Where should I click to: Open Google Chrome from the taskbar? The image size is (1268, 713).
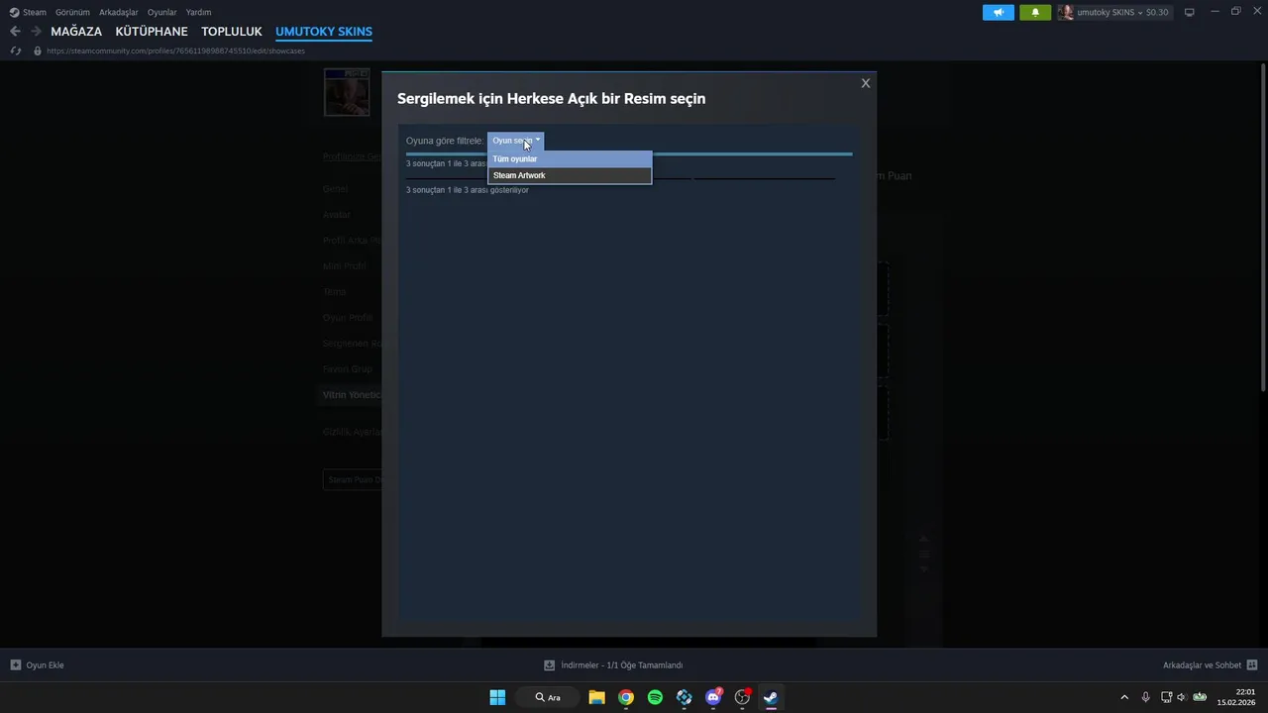click(x=626, y=697)
